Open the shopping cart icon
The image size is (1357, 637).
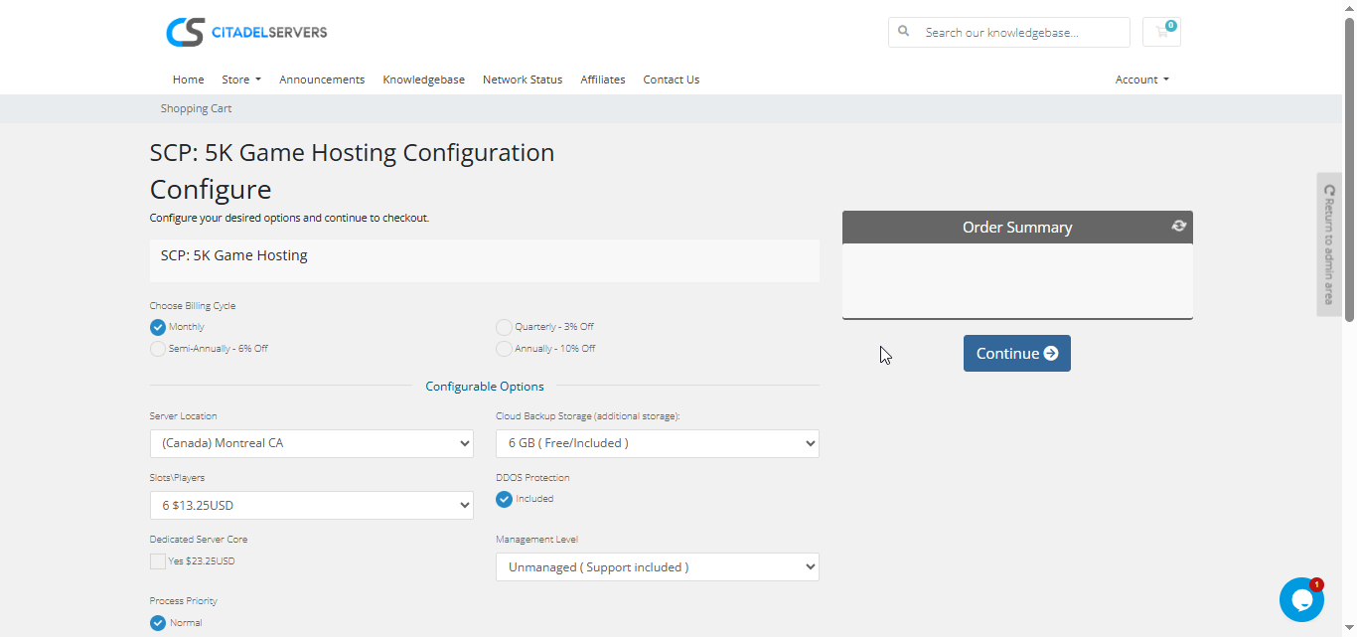pos(1161,32)
